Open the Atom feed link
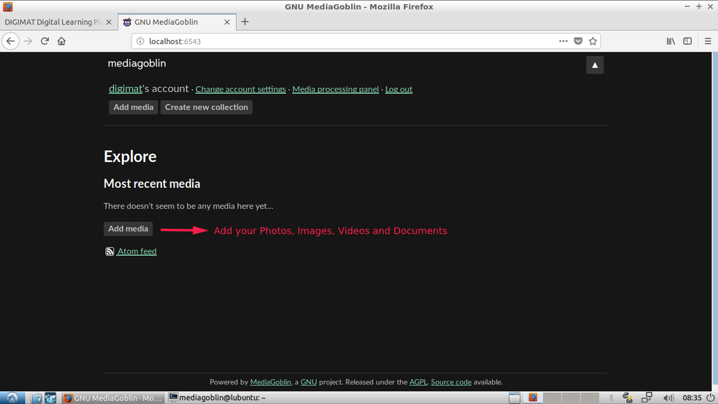 [x=136, y=251]
